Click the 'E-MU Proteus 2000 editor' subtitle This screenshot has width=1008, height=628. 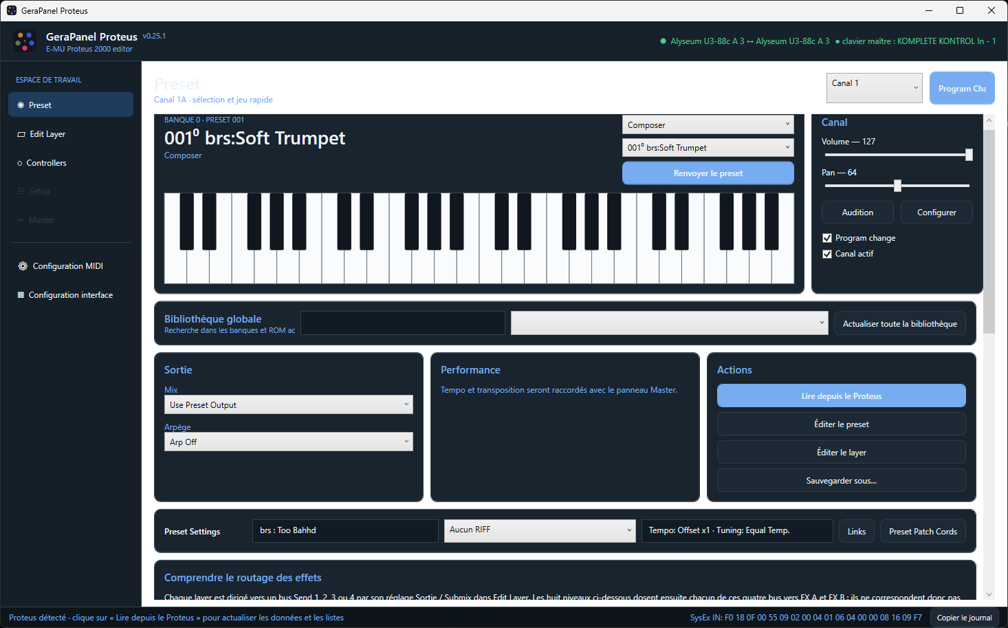(89, 49)
